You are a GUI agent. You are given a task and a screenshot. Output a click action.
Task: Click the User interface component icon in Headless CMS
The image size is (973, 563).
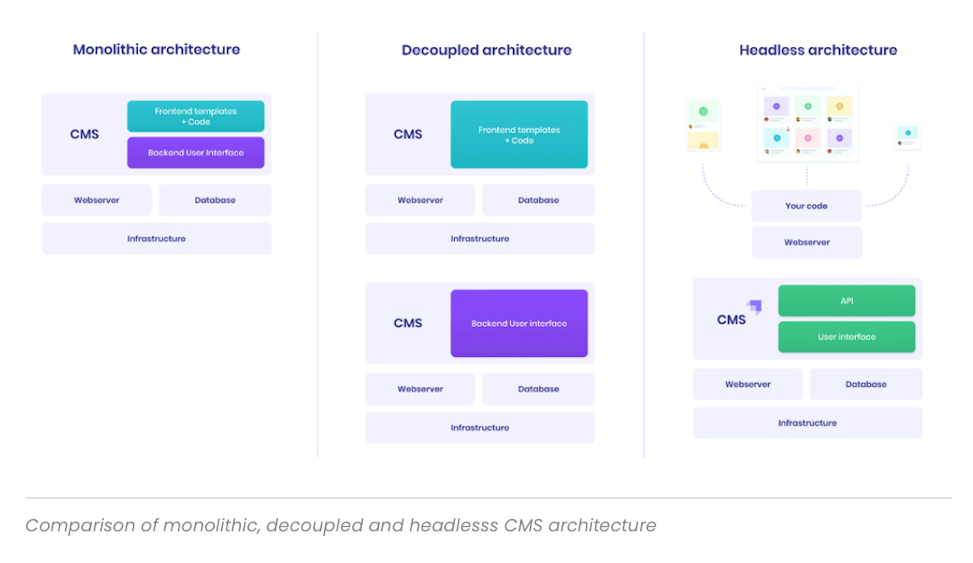(x=847, y=337)
